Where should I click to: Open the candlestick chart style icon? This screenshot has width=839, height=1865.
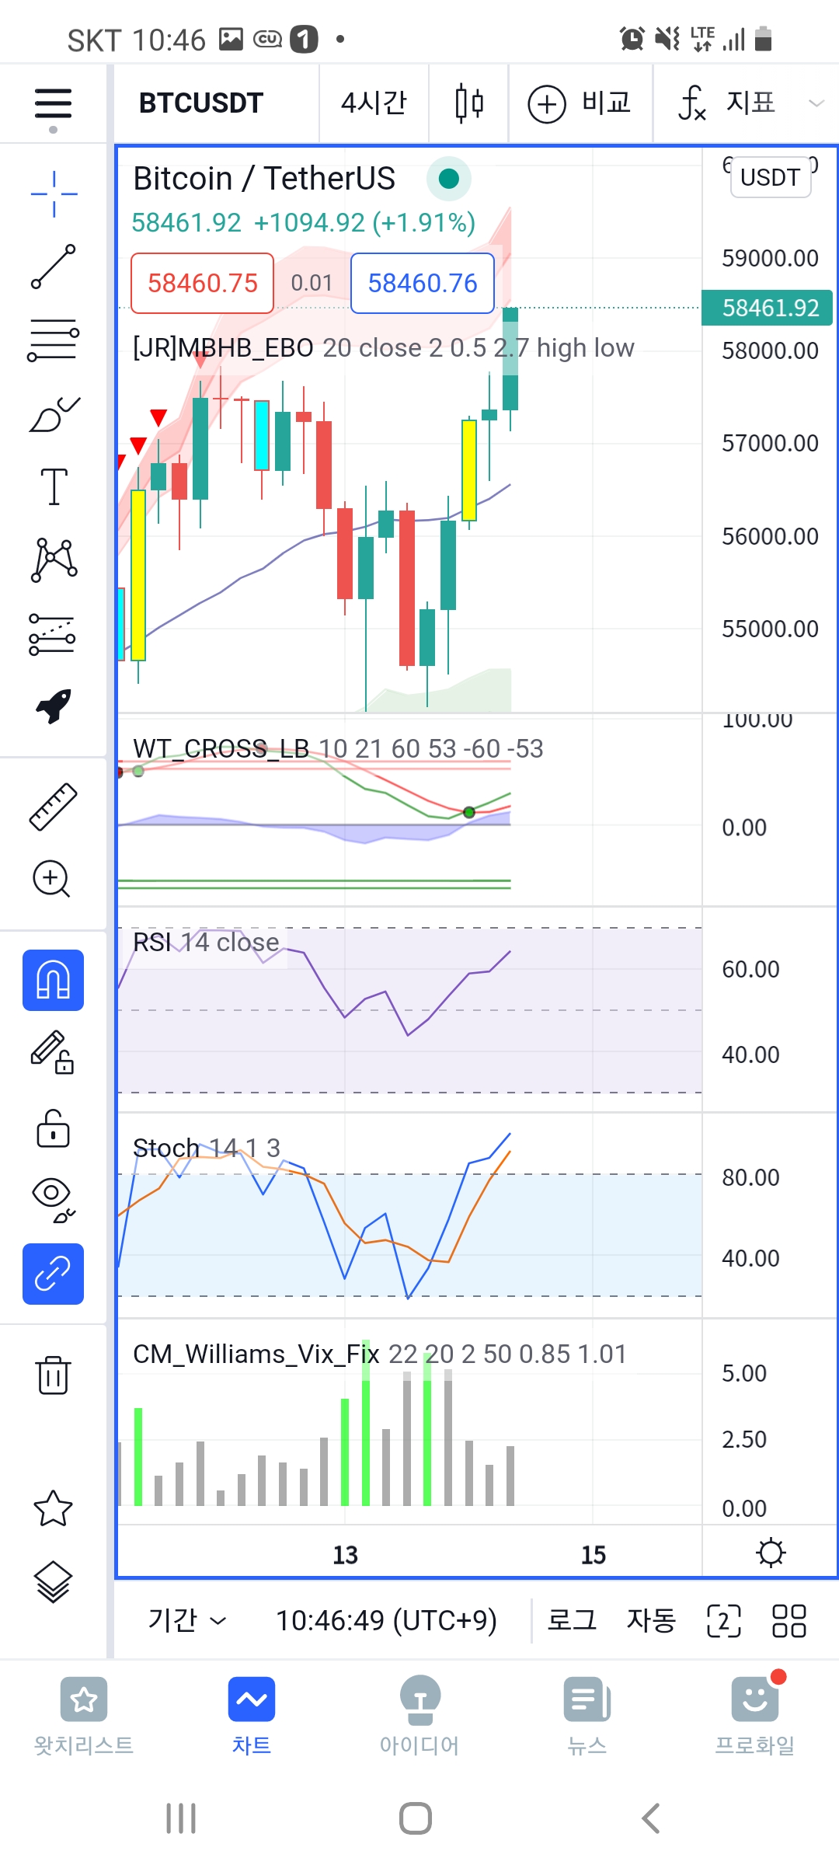(469, 103)
